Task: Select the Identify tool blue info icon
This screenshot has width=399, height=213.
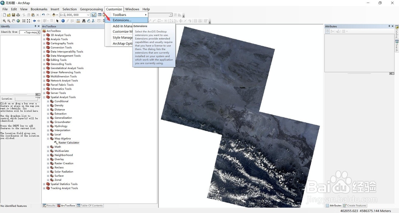Action: tap(63, 21)
